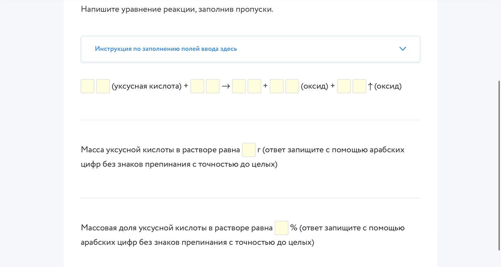
Task: Enter the acetic acid mass answer field
Action: click(x=249, y=150)
